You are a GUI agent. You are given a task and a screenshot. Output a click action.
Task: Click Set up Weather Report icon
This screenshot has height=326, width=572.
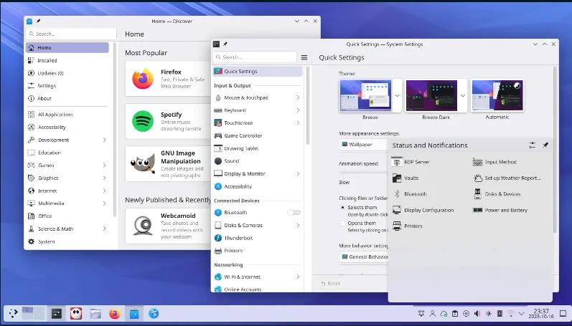(478, 178)
